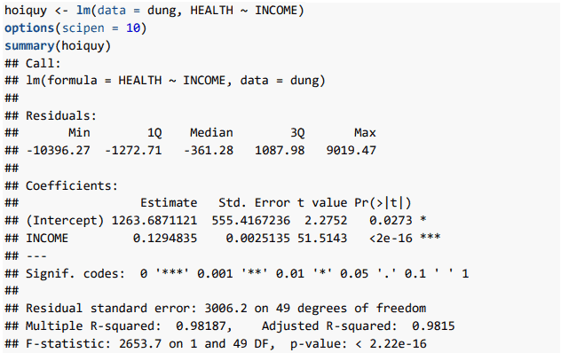Click the Intercept p-value 0.0273
Screen dimensions: 561x353
tap(391, 220)
